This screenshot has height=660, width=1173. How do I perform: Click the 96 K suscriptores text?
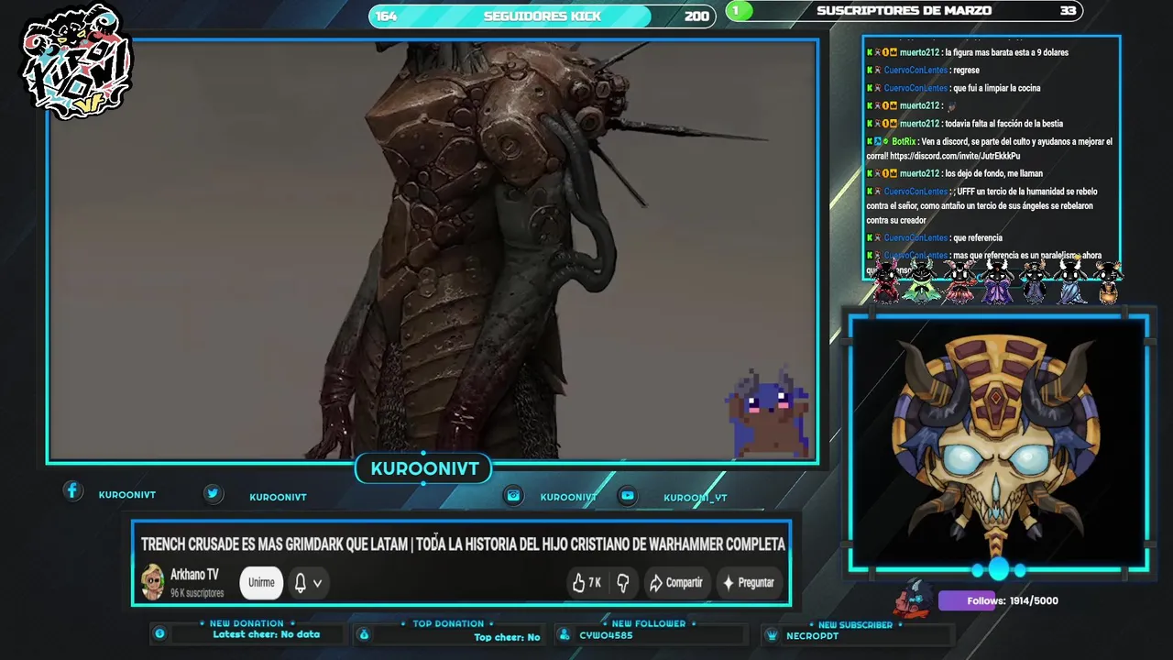pos(197,593)
